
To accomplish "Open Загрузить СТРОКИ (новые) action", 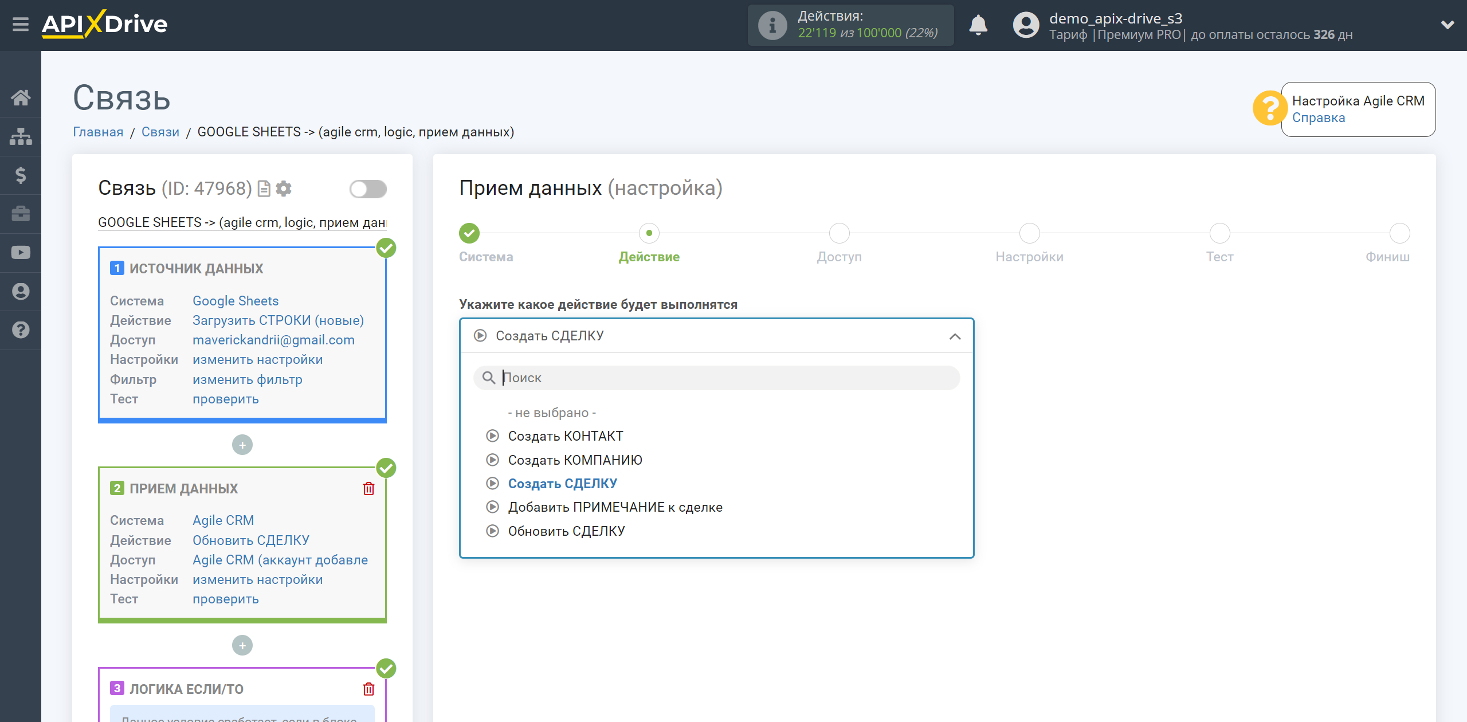I will tap(278, 320).
